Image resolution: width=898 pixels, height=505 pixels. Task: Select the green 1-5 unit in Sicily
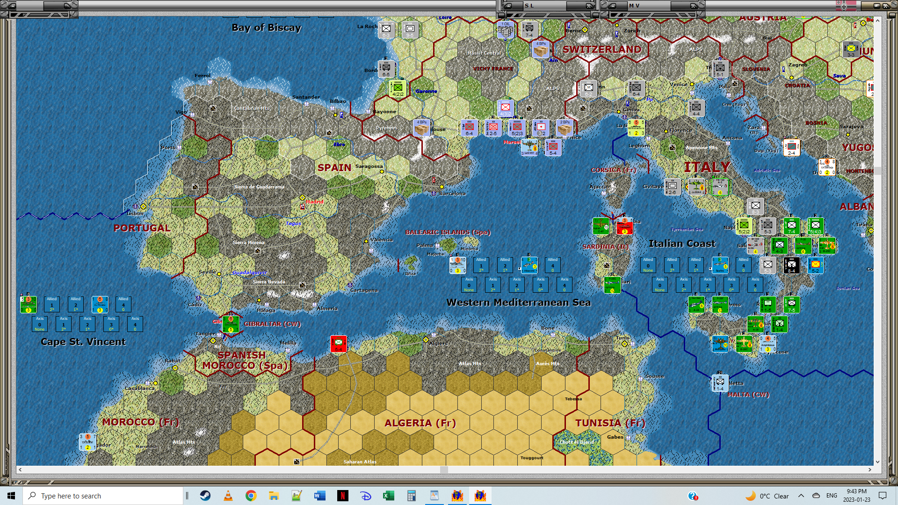point(768,304)
